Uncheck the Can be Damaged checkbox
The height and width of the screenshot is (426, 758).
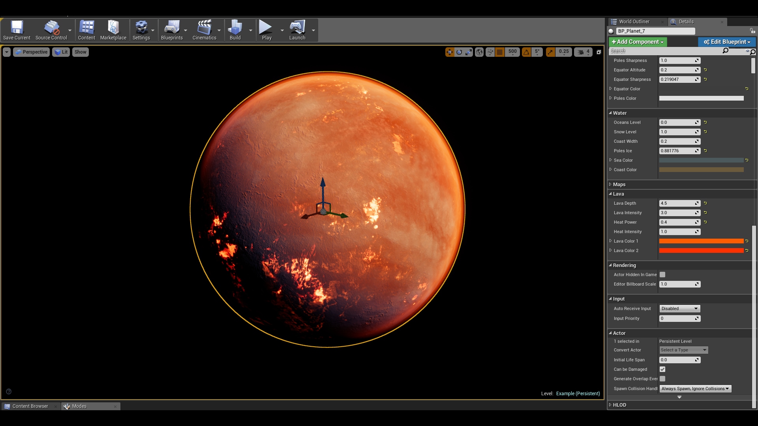[x=663, y=369]
